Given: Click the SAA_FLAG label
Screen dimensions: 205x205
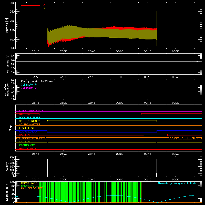Looking at the screenshot, I should [25, 135].
